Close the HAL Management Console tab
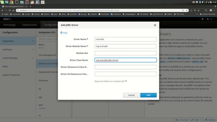This screenshot has height=122, width=217. (x=26, y=6)
